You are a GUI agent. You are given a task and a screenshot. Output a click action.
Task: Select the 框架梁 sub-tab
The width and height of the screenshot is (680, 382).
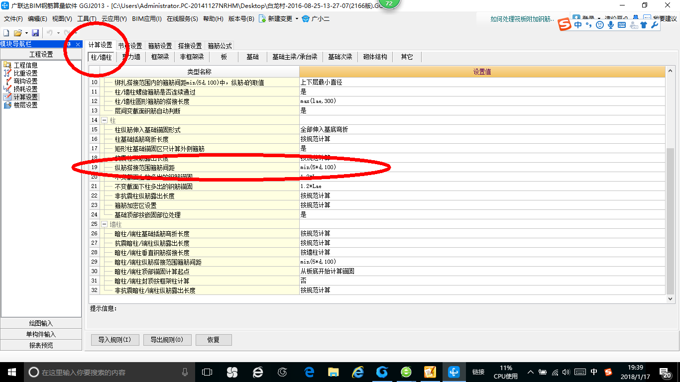click(x=160, y=57)
